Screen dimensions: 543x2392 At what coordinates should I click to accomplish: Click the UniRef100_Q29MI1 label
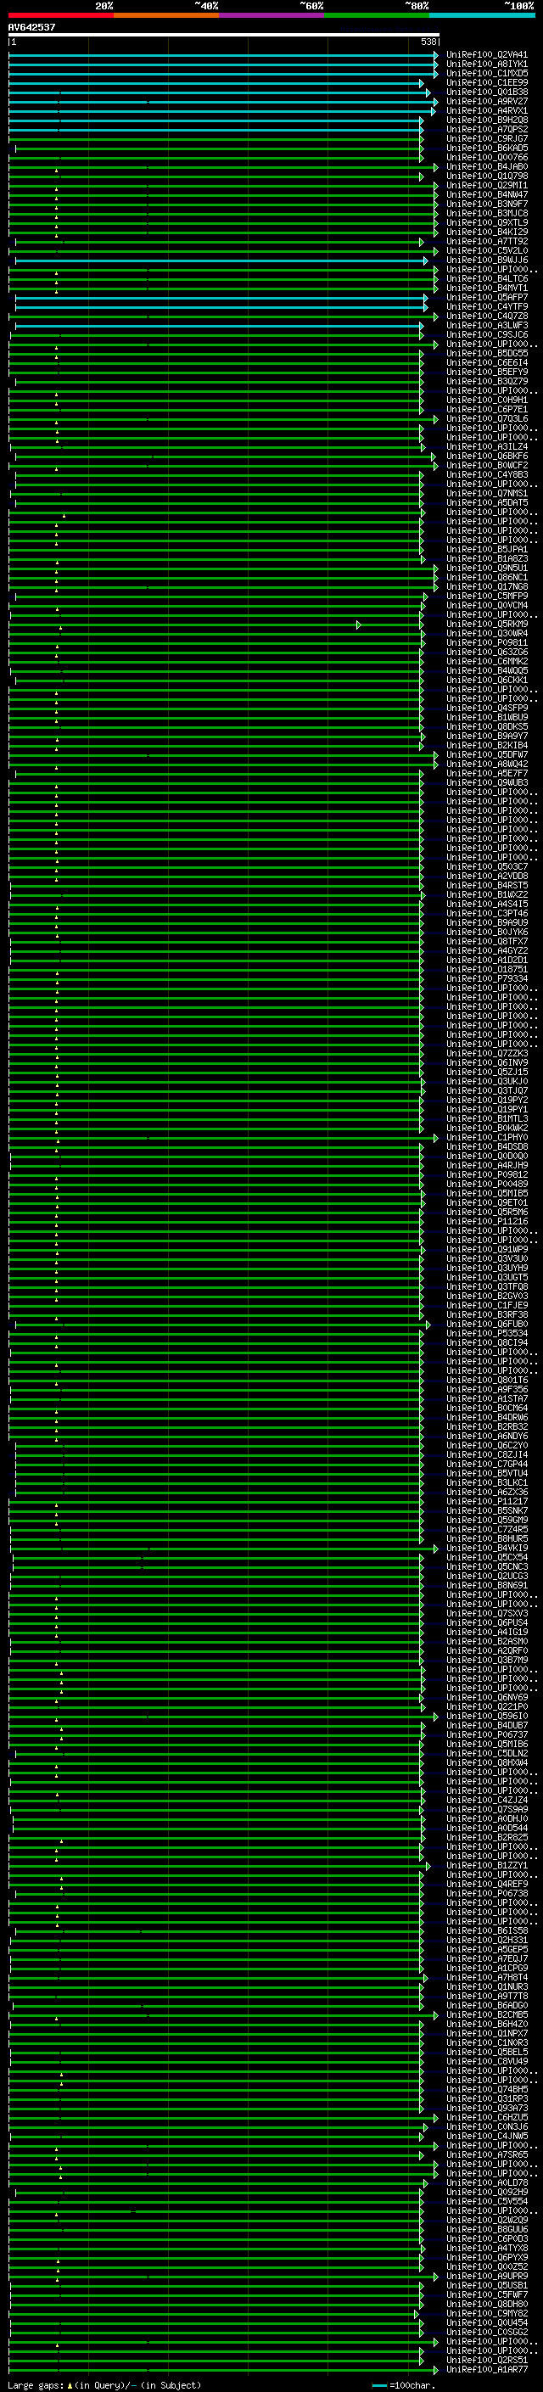click(x=487, y=186)
